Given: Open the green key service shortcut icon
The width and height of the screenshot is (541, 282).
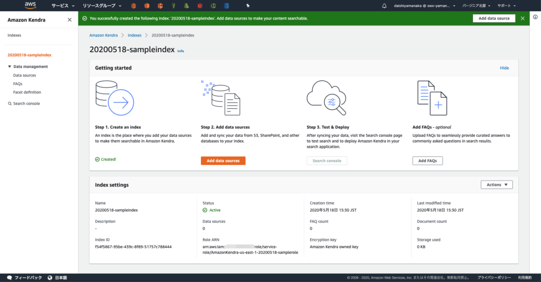Looking at the screenshot, I should pos(173,6).
